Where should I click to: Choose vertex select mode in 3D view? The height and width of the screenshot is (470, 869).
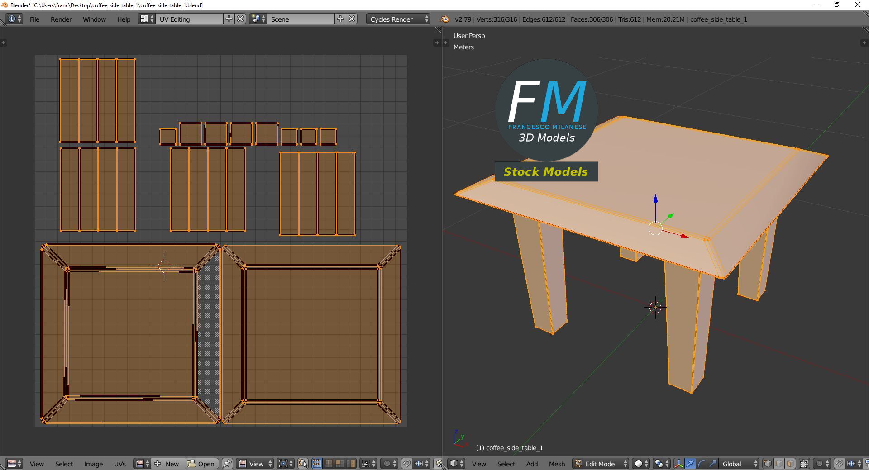768,464
